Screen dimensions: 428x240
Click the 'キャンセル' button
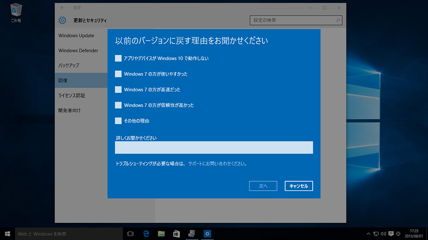coord(298,186)
